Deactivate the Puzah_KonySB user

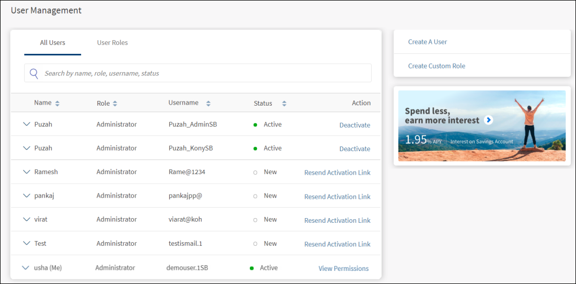tap(354, 149)
